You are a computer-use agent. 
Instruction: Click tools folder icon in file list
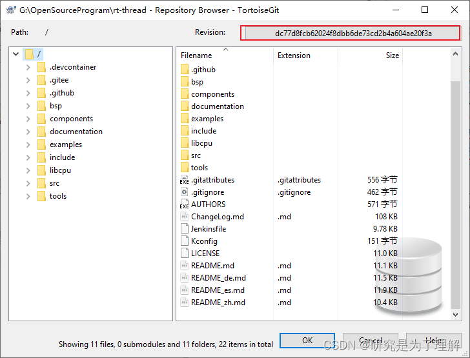coord(185,168)
